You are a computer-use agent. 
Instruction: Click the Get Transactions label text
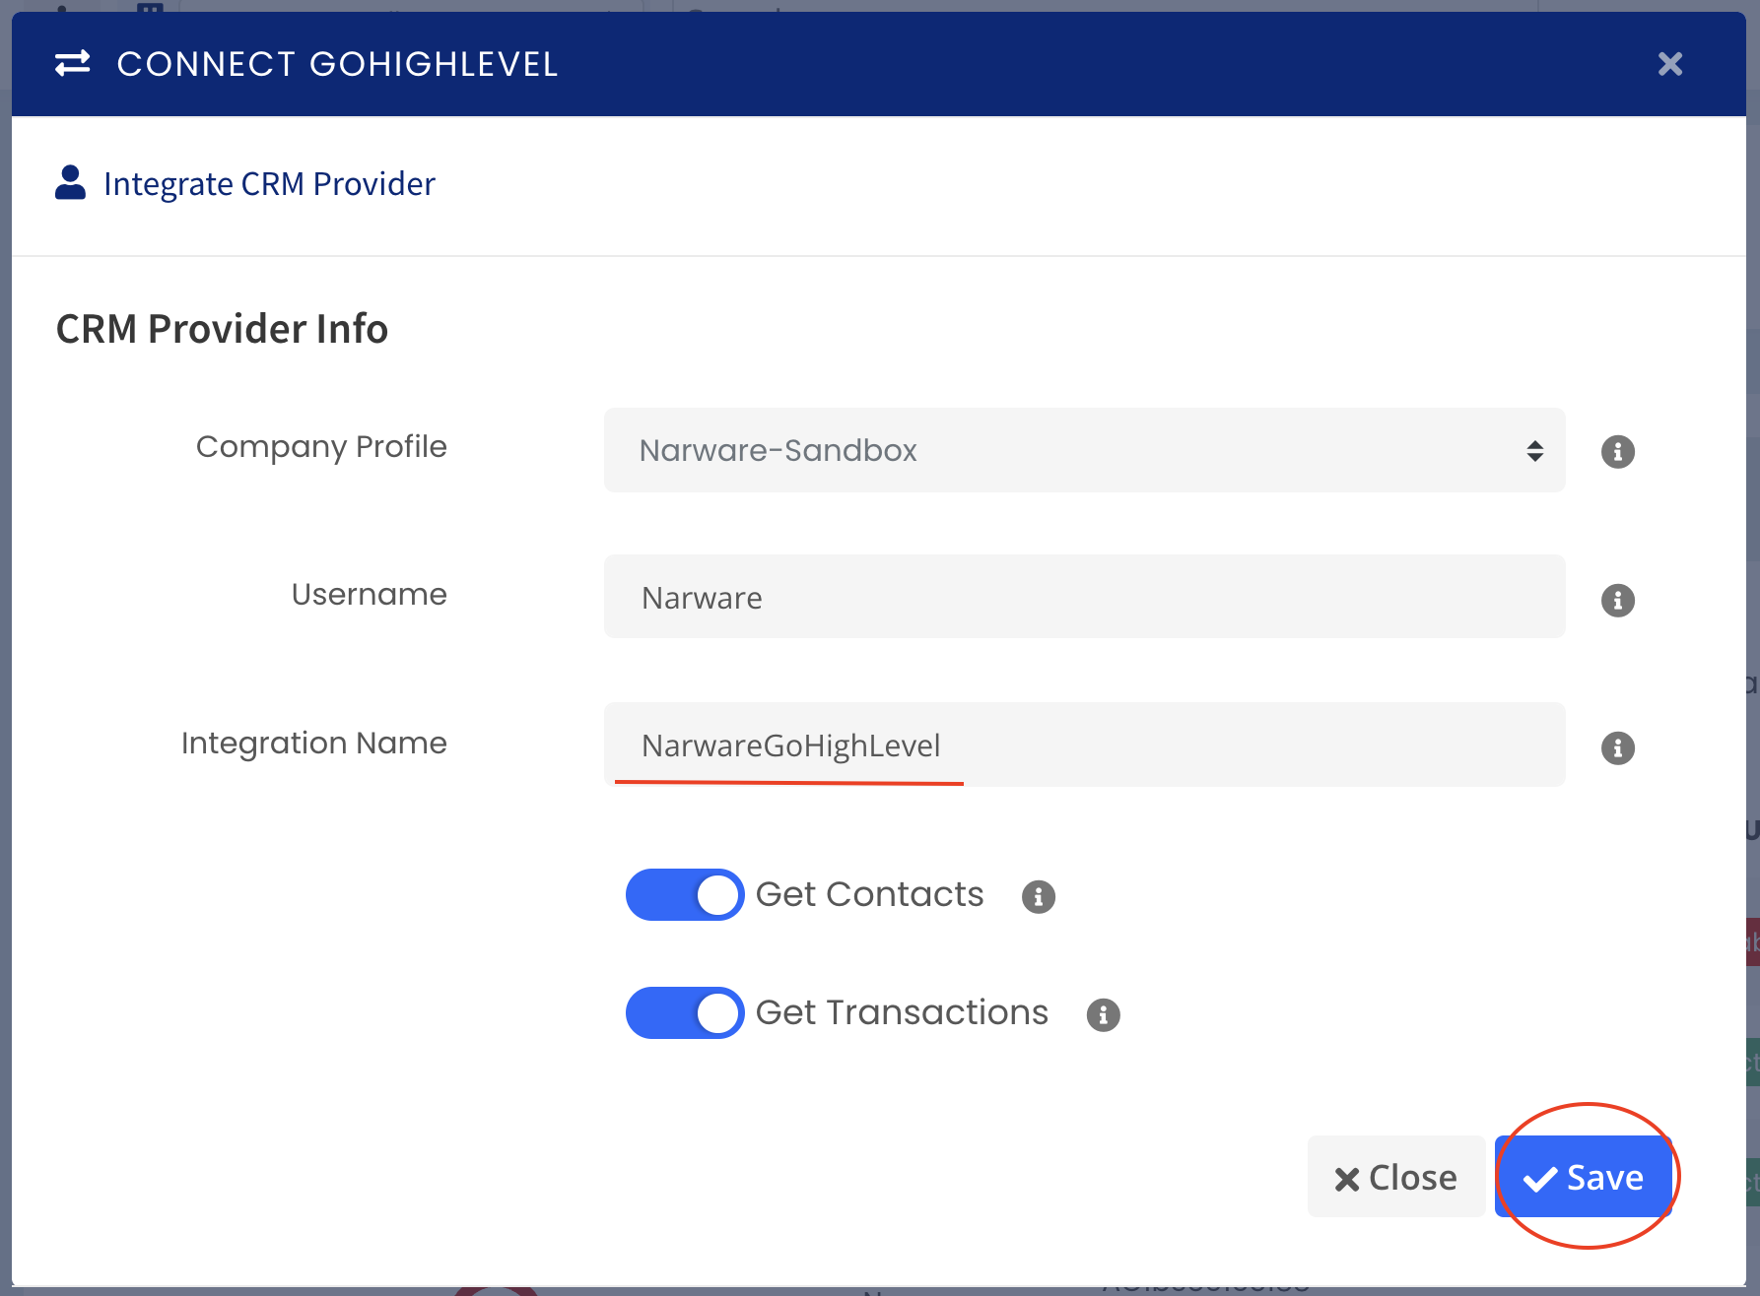point(902,1012)
